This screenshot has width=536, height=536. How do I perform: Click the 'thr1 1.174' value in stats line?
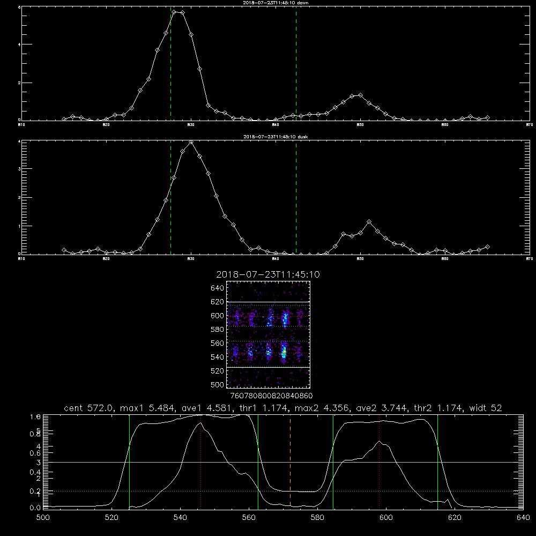[265, 408]
